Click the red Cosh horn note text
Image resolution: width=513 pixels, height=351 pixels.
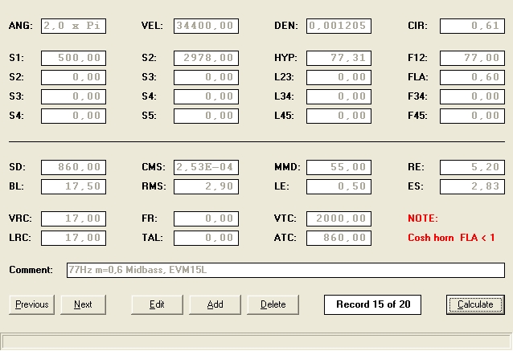451,238
